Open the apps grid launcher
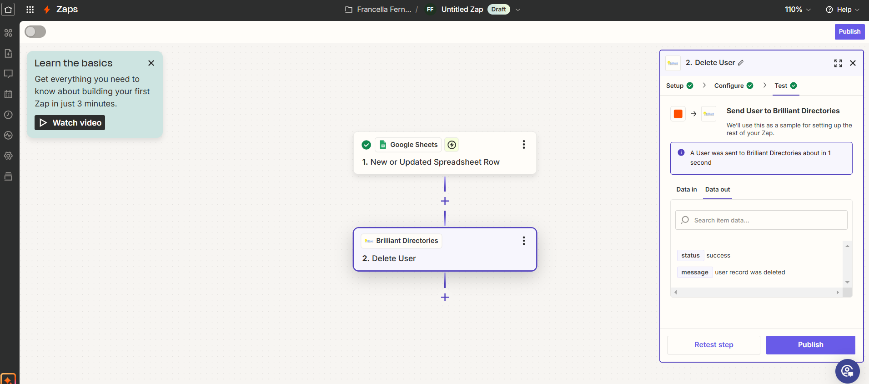Viewport: 869px width, 384px height. click(x=30, y=9)
